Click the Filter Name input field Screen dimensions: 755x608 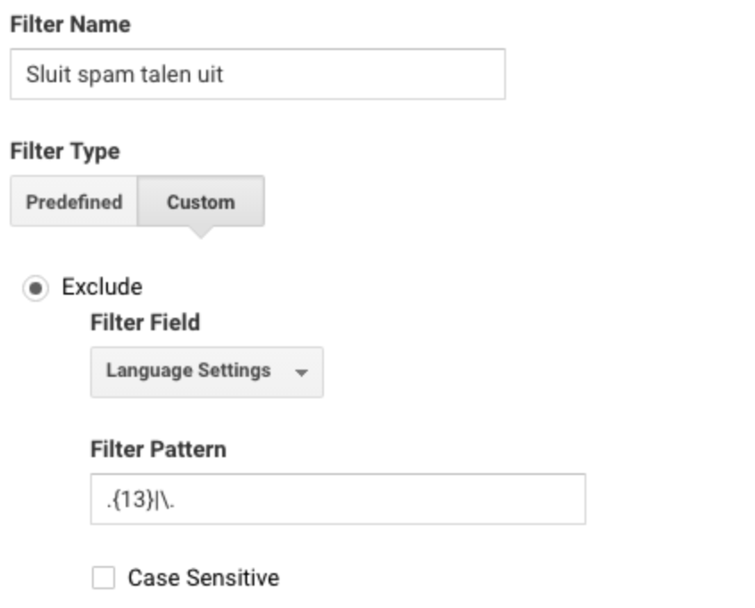tap(258, 74)
